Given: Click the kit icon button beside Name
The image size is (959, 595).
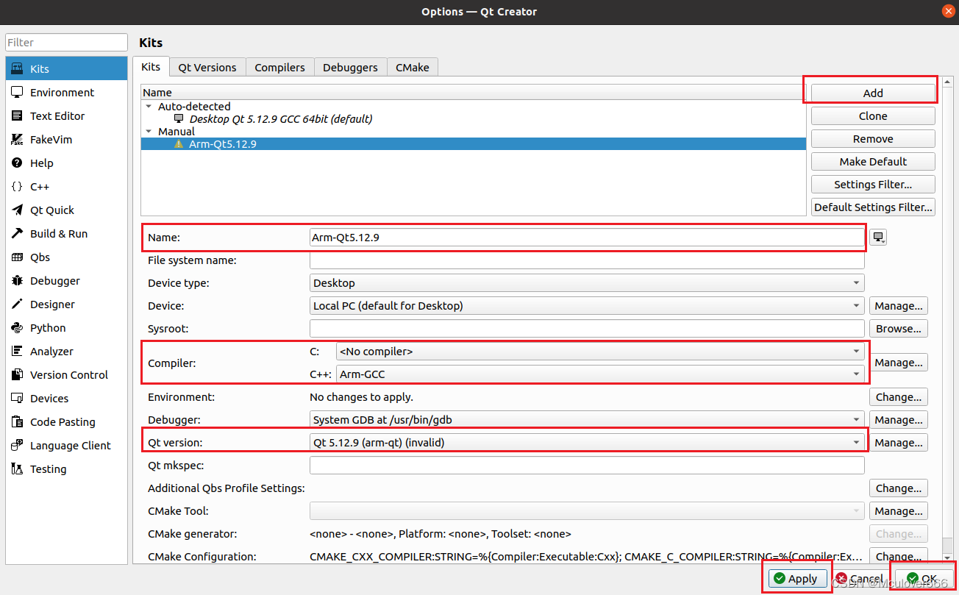Looking at the screenshot, I should click(878, 237).
